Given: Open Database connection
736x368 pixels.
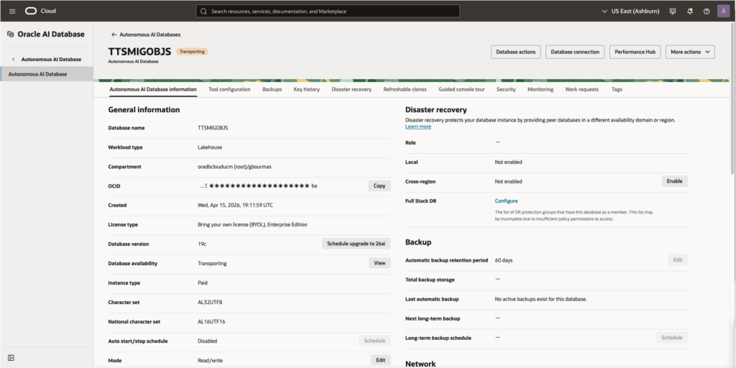Looking at the screenshot, I should coord(575,52).
